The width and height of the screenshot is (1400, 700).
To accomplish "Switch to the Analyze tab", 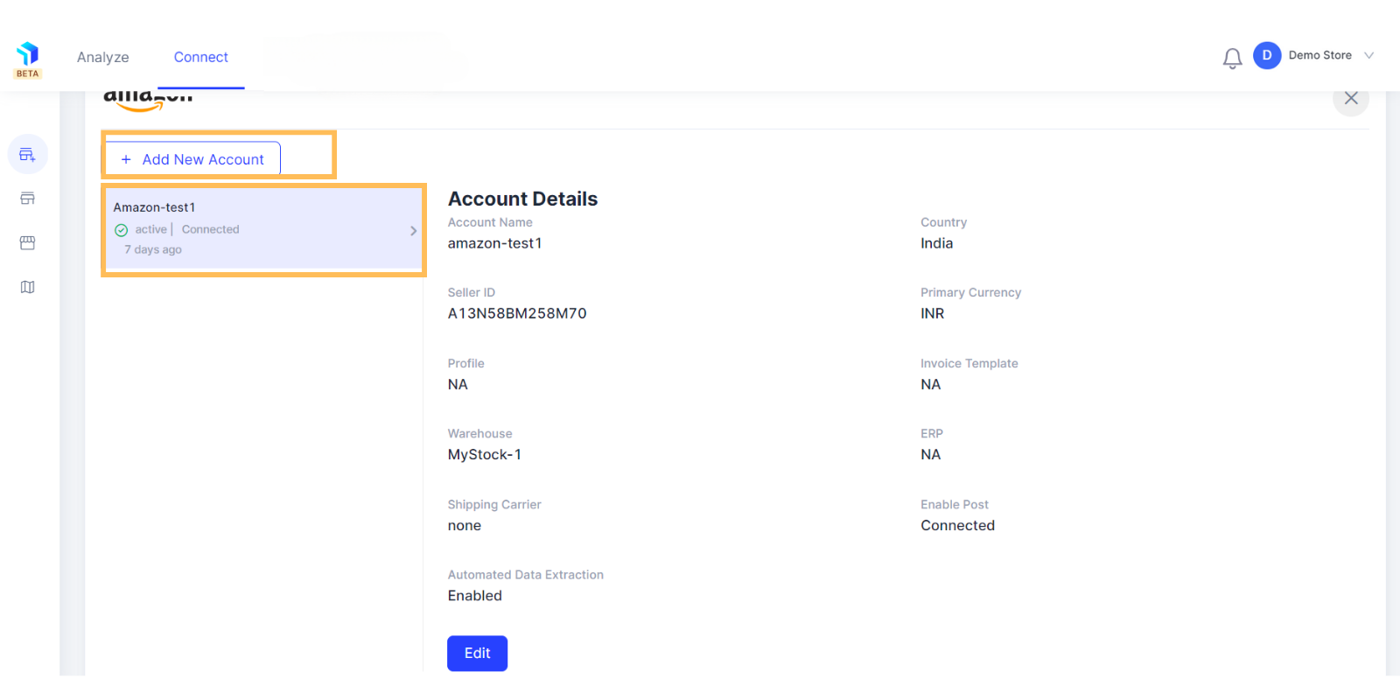I will tap(102, 57).
